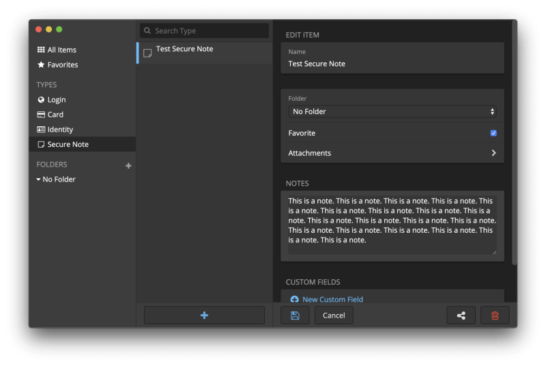Cancel editing the item
This screenshot has width=546, height=366.
[334, 315]
